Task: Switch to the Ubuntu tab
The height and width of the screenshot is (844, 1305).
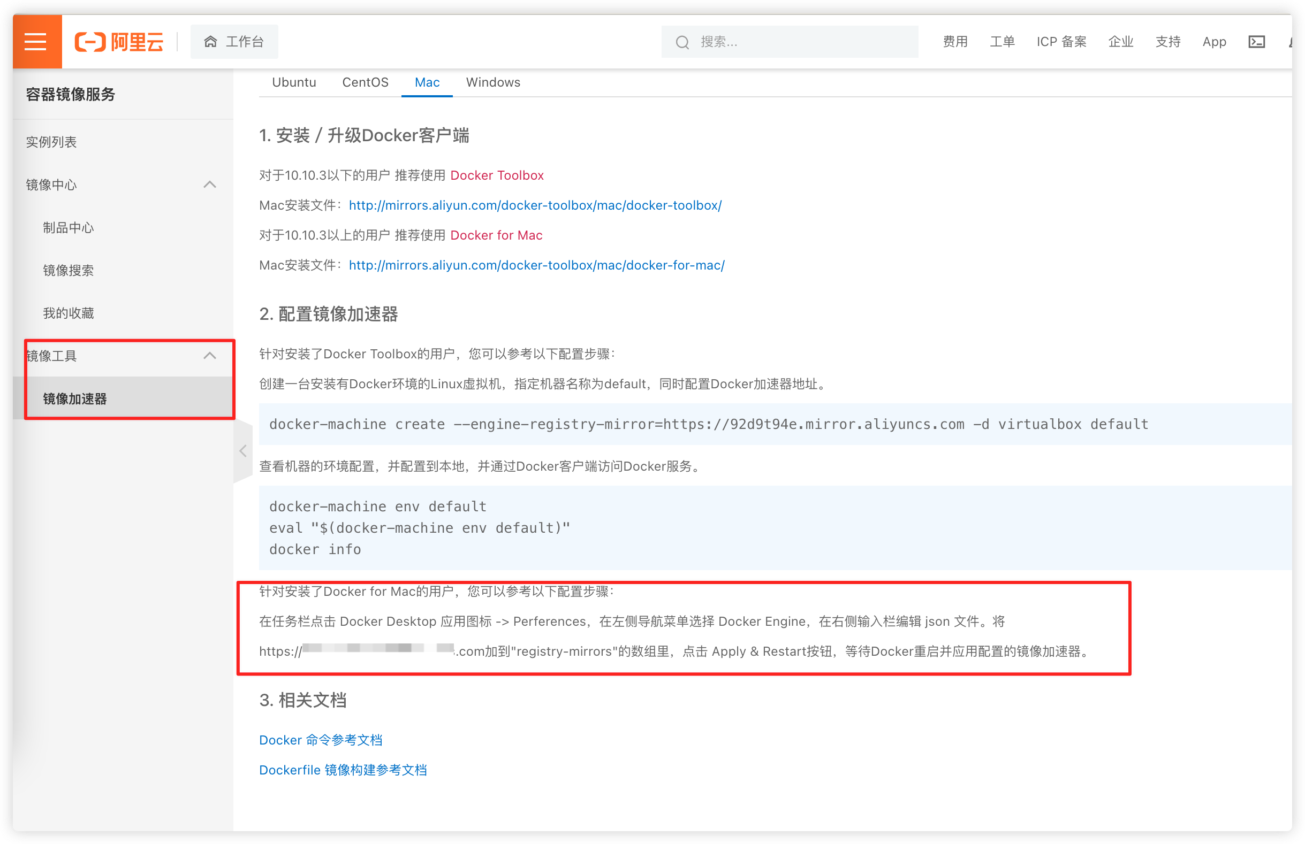Action: pyautogui.click(x=294, y=82)
